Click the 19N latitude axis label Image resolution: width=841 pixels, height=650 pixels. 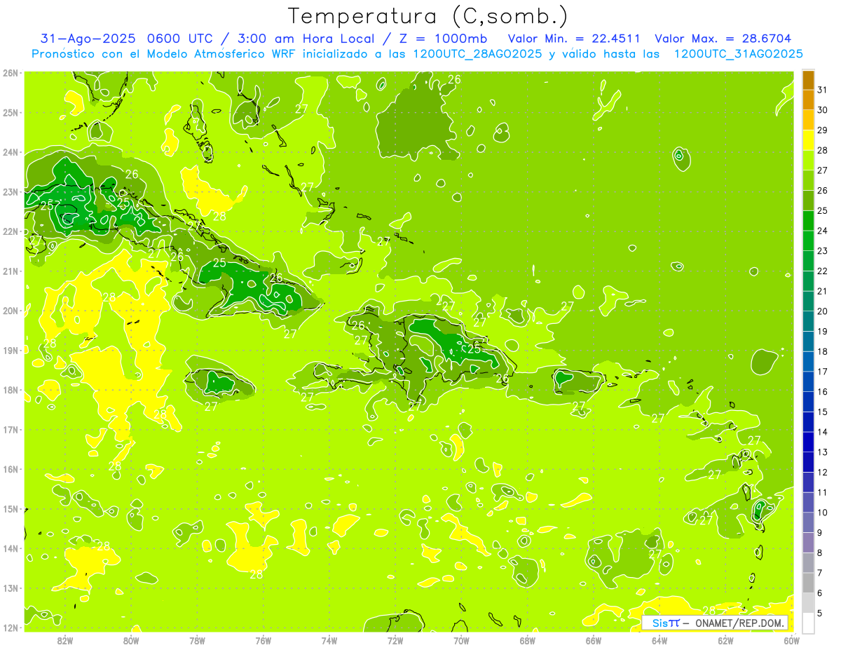tap(11, 350)
